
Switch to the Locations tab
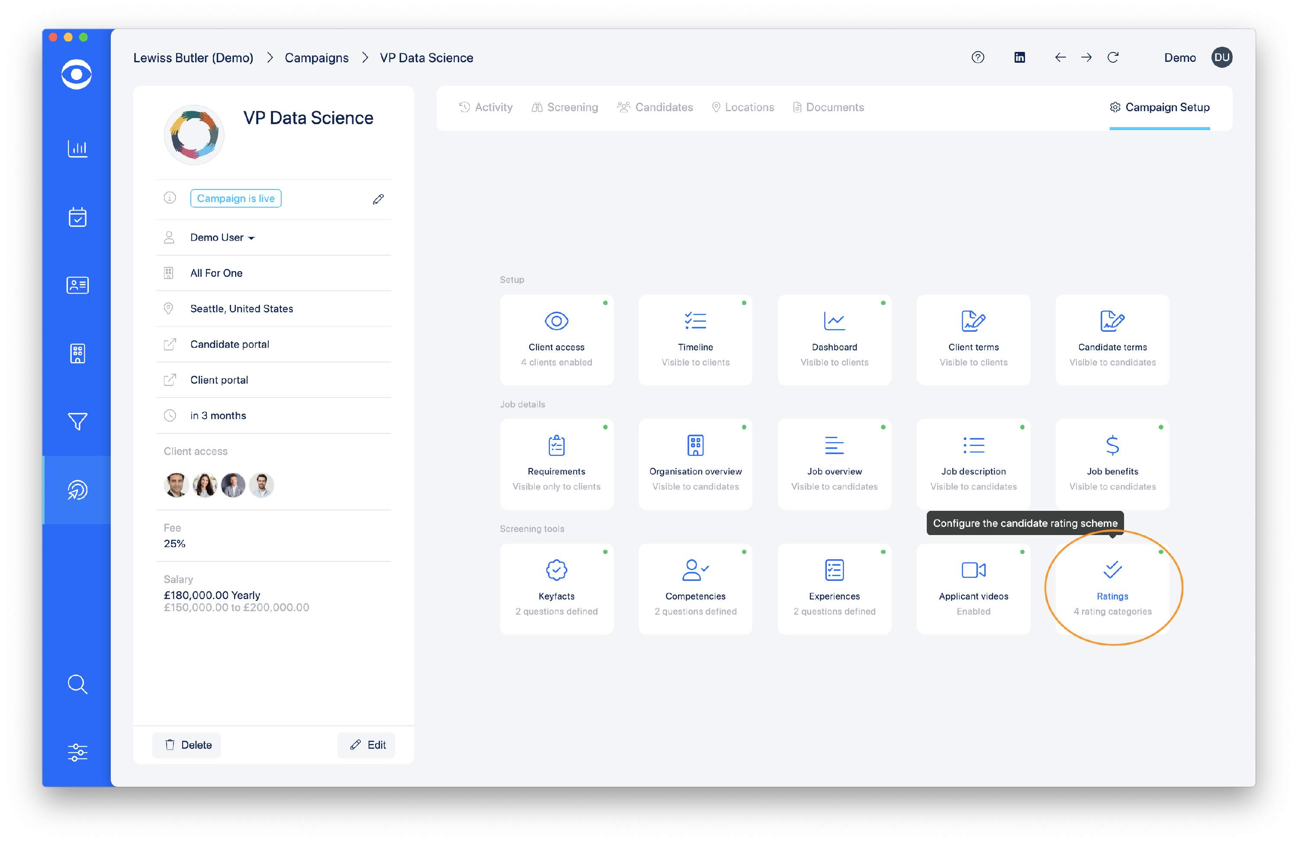tap(742, 107)
